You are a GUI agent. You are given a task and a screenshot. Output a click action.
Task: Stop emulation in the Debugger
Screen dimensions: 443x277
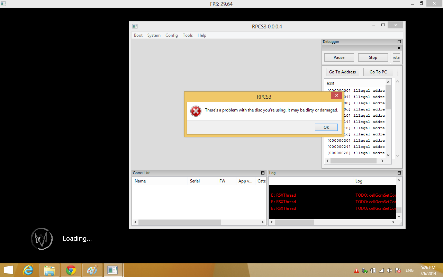click(x=373, y=57)
